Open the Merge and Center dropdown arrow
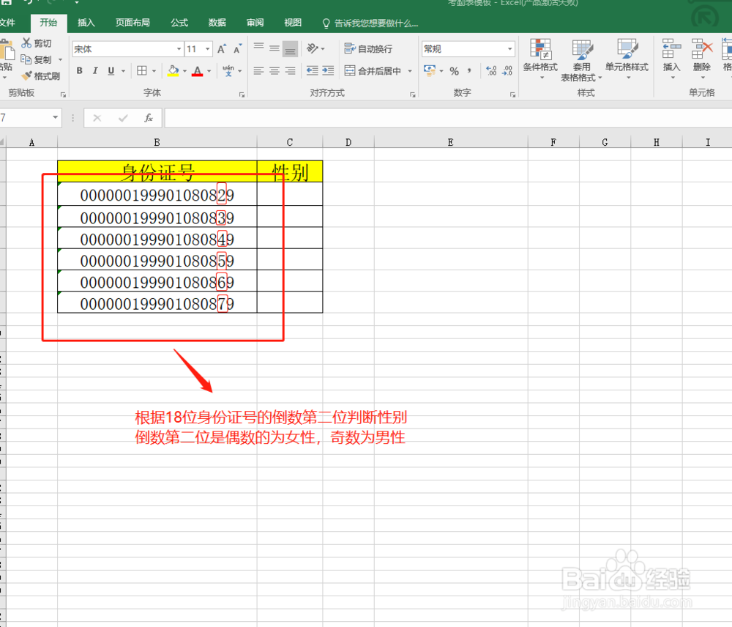The height and width of the screenshot is (627, 732). tap(410, 71)
